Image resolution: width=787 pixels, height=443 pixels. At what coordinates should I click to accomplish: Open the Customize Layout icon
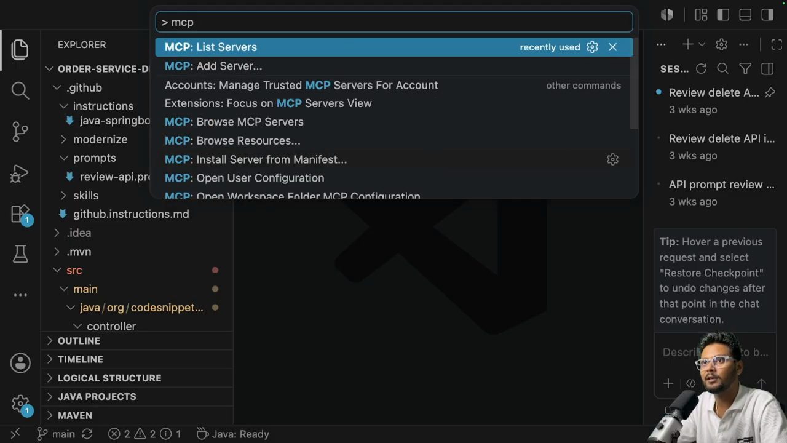[701, 15]
